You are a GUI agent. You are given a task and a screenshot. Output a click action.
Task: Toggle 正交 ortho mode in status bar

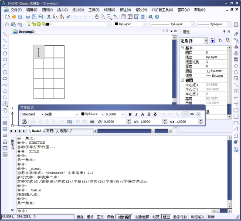point(100,217)
